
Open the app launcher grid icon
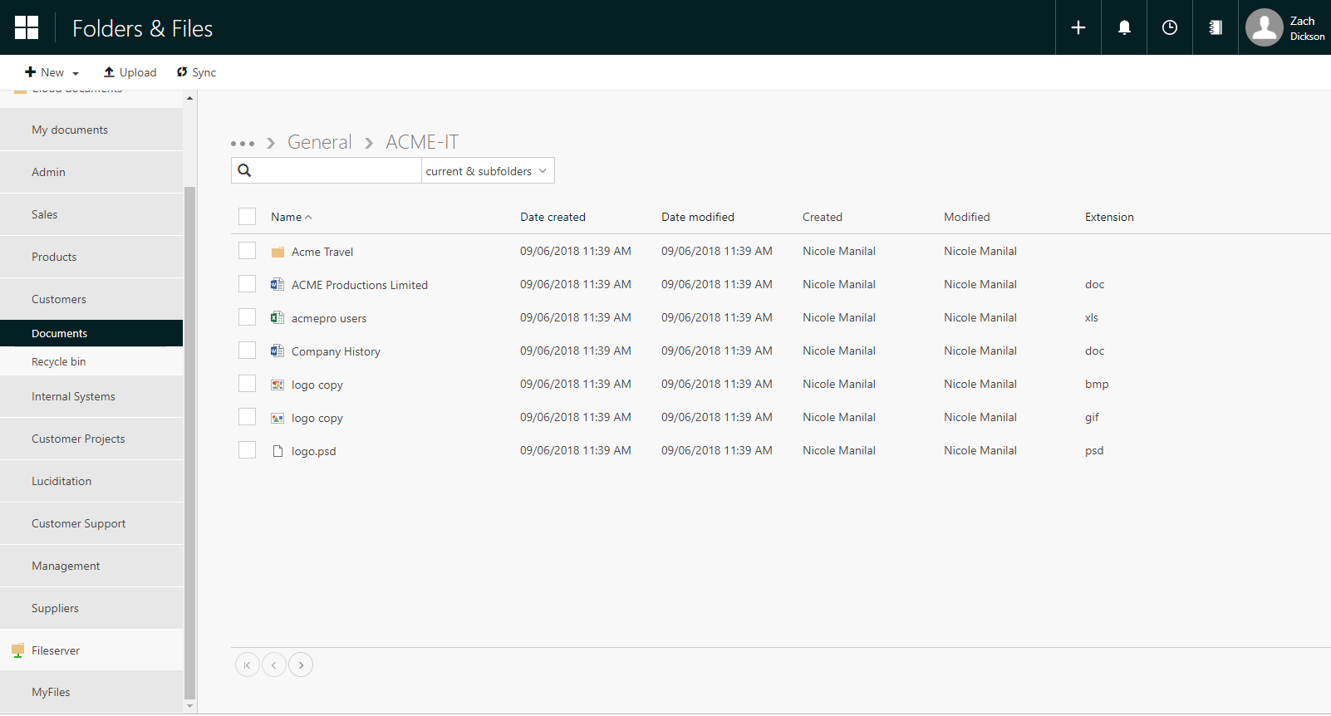[27, 27]
